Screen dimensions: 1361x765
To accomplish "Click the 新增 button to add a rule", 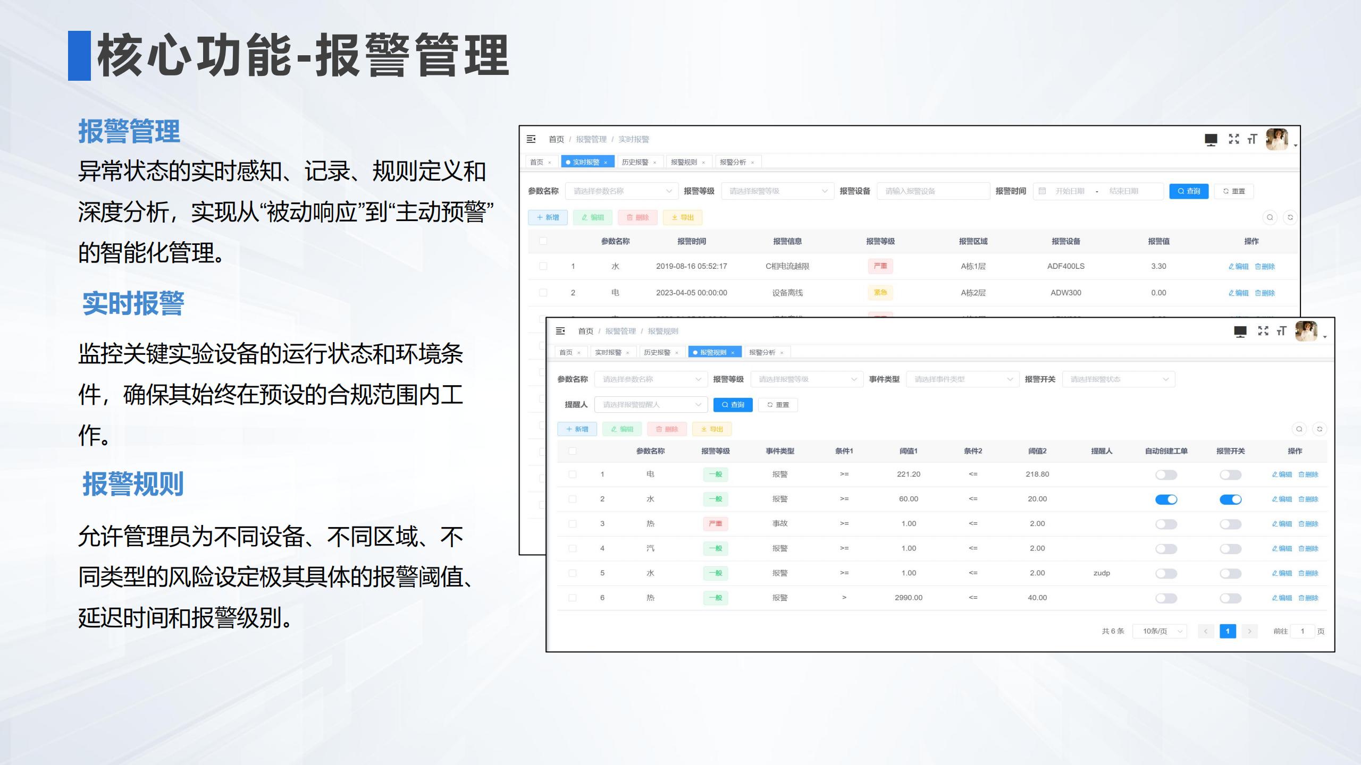I will tap(577, 429).
